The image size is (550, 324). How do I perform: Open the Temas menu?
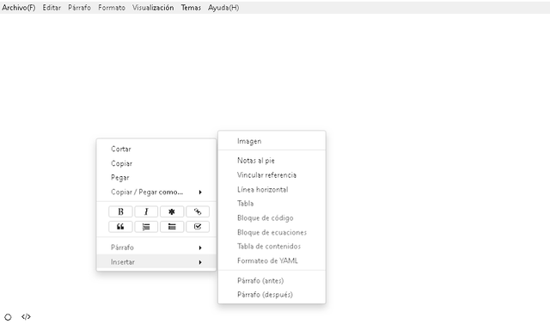tap(191, 8)
